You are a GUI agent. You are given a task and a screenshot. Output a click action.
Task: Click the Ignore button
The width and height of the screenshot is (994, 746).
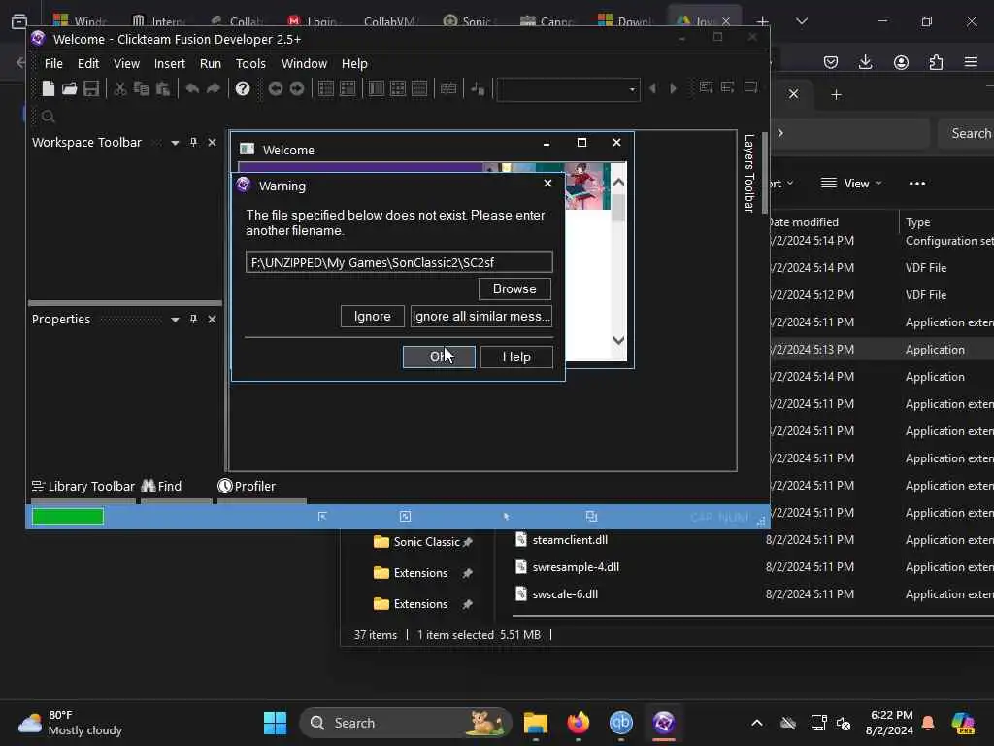(372, 316)
